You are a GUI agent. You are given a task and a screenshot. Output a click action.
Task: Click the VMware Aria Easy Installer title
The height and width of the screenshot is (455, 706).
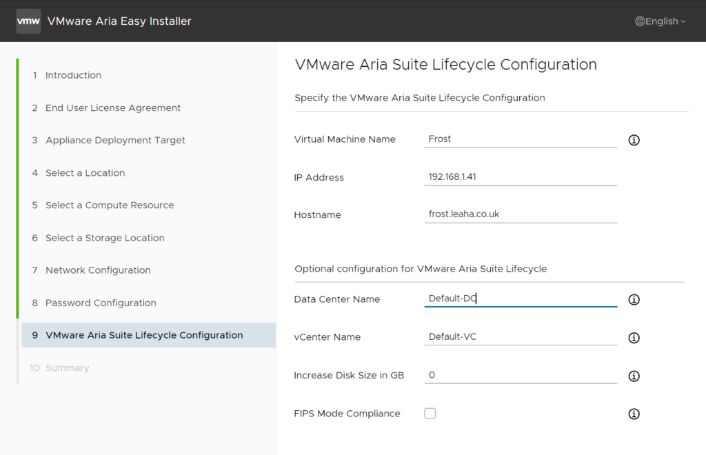pos(119,21)
